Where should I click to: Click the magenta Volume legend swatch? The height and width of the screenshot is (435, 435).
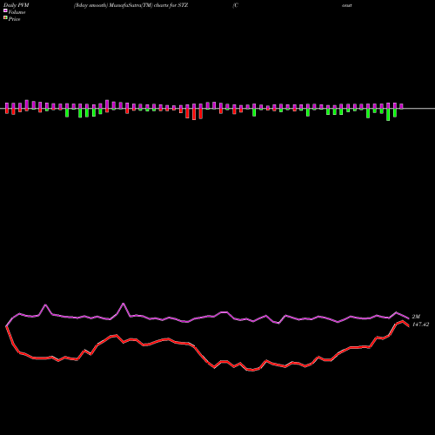pyautogui.click(x=5, y=11)
